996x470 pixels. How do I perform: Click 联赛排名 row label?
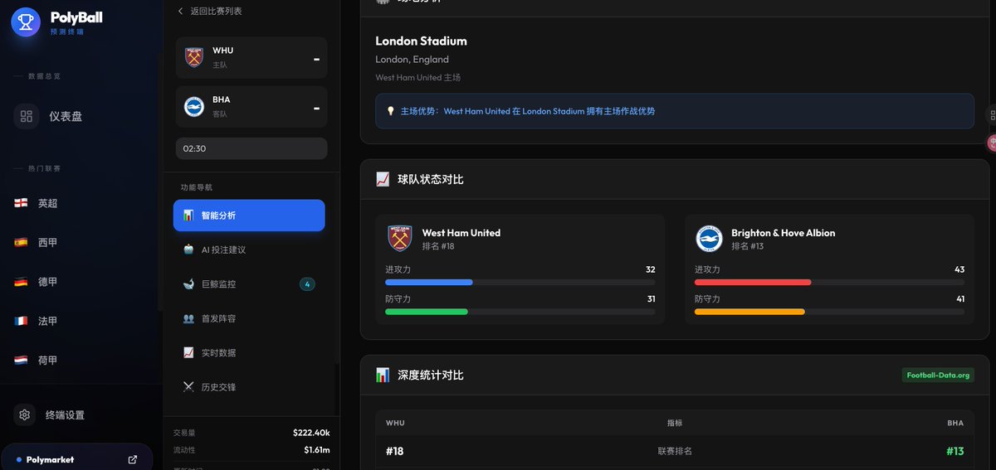click(x=675, y=451)
